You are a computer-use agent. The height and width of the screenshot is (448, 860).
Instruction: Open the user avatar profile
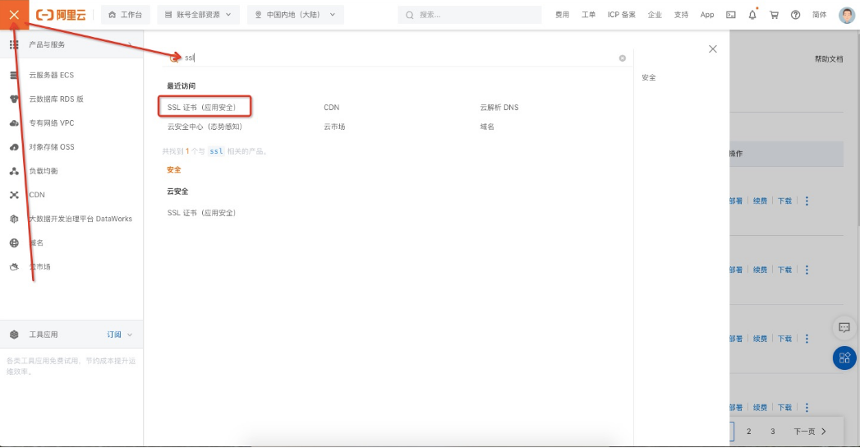[x=846, y=15]
